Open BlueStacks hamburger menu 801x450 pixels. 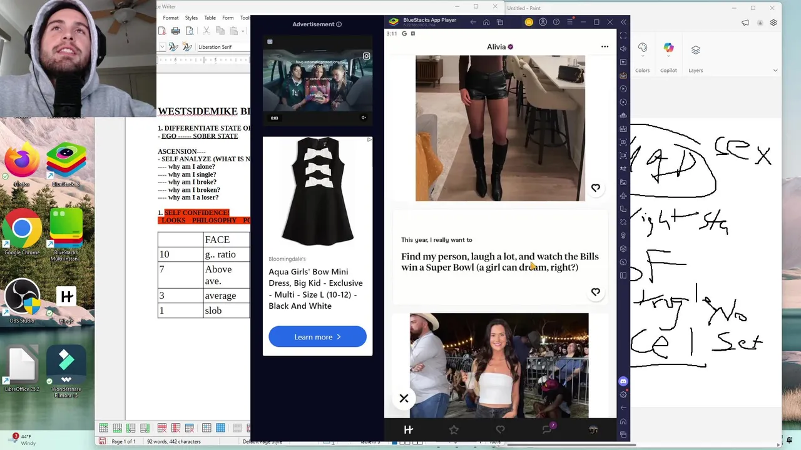coord(569,22)
